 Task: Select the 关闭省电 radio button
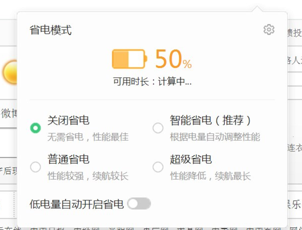coord(35,128)
